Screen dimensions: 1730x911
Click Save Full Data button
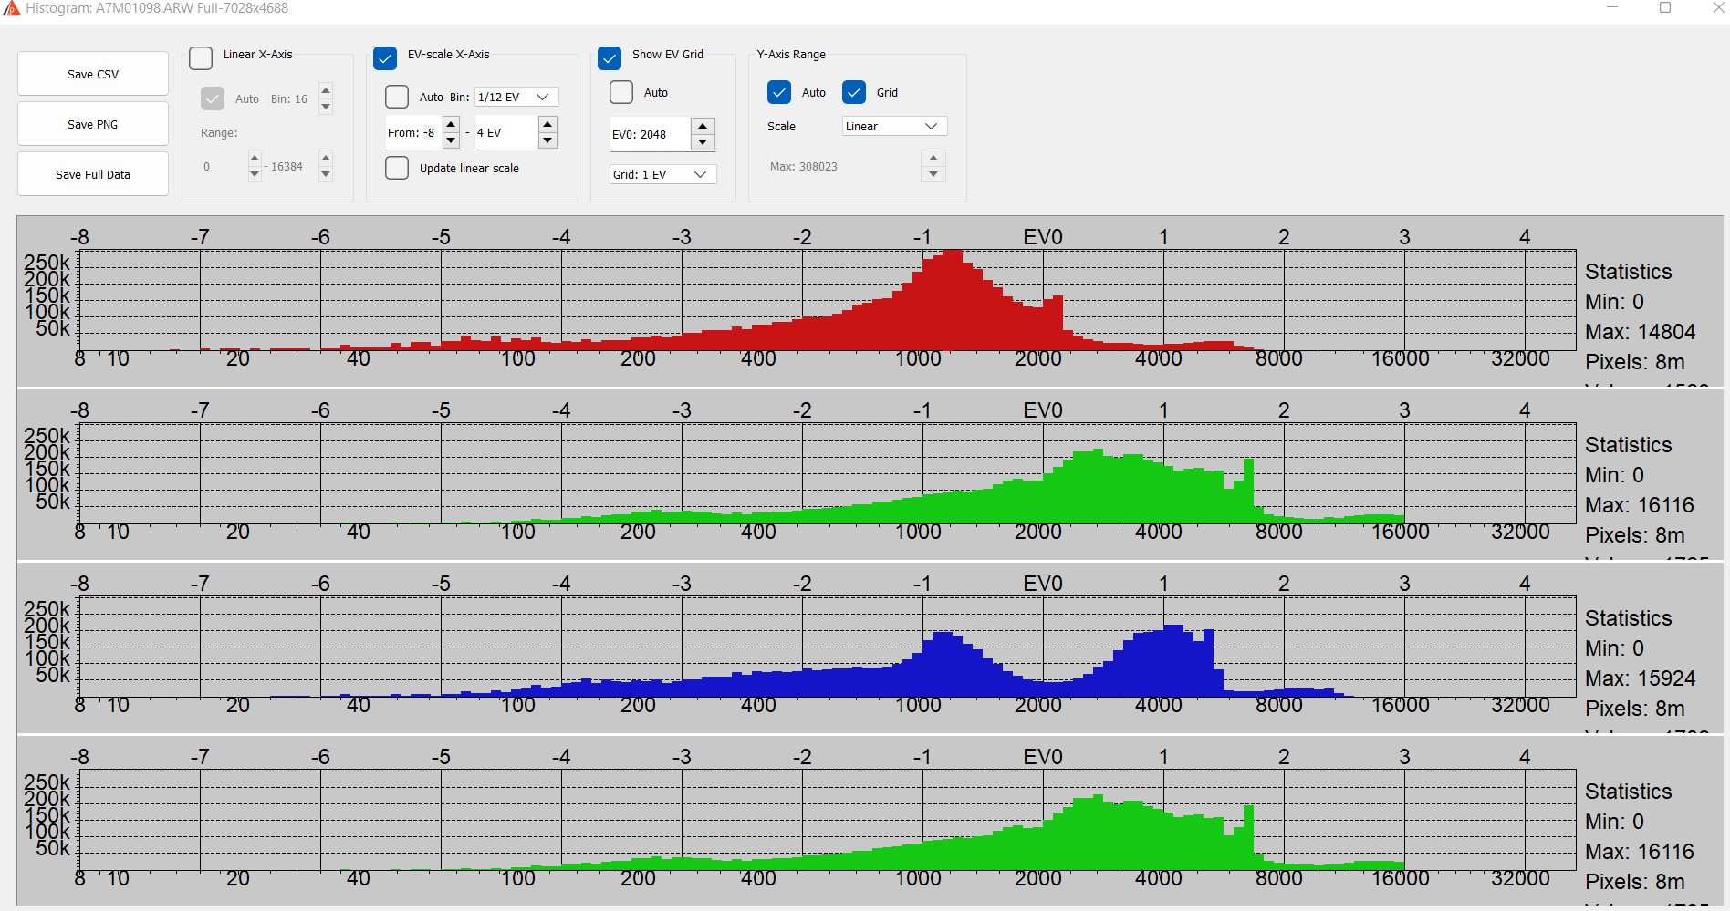[x=92, y=174]
